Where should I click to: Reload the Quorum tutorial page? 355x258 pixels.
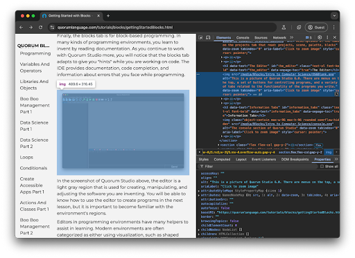coord(41,28)
